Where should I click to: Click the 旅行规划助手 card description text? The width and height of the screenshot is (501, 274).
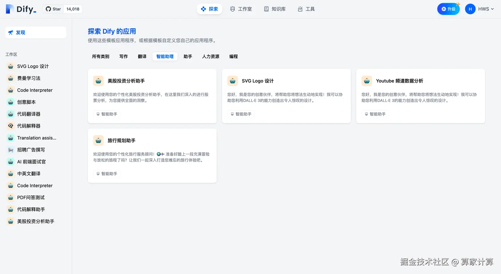coord(151,157)
